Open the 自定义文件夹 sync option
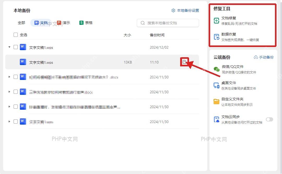282x174 pixels. (x=233, y=102)
